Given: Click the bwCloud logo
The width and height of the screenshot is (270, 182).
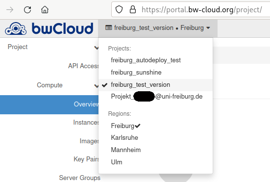Looking at the screenshot, I should pyautogui.click(x=49, y=28).
